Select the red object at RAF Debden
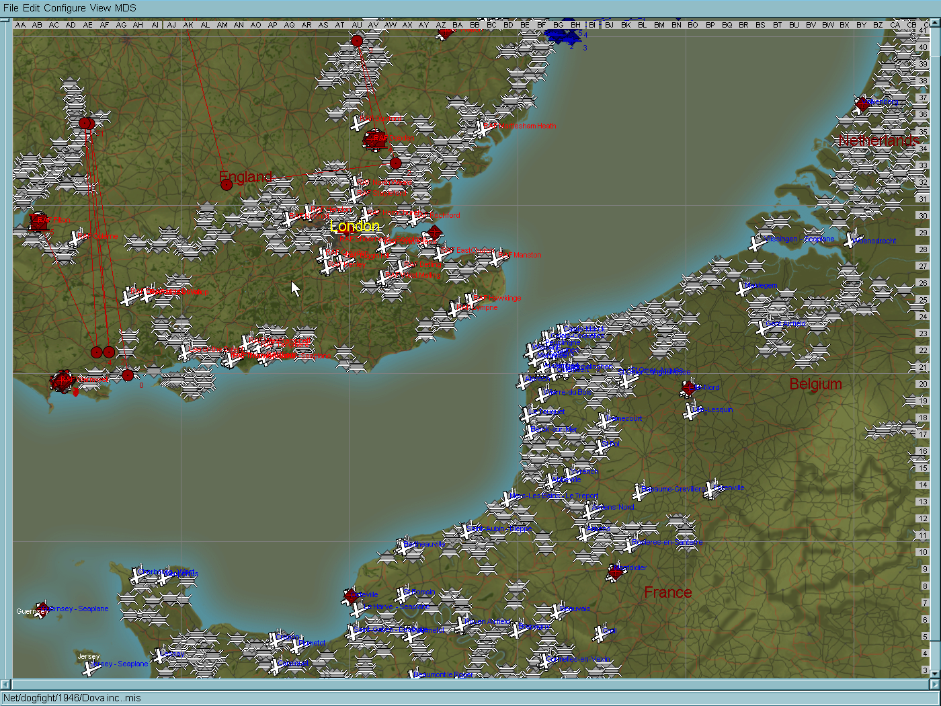Viewport: 941px width, 706px height. coord(375,139)
